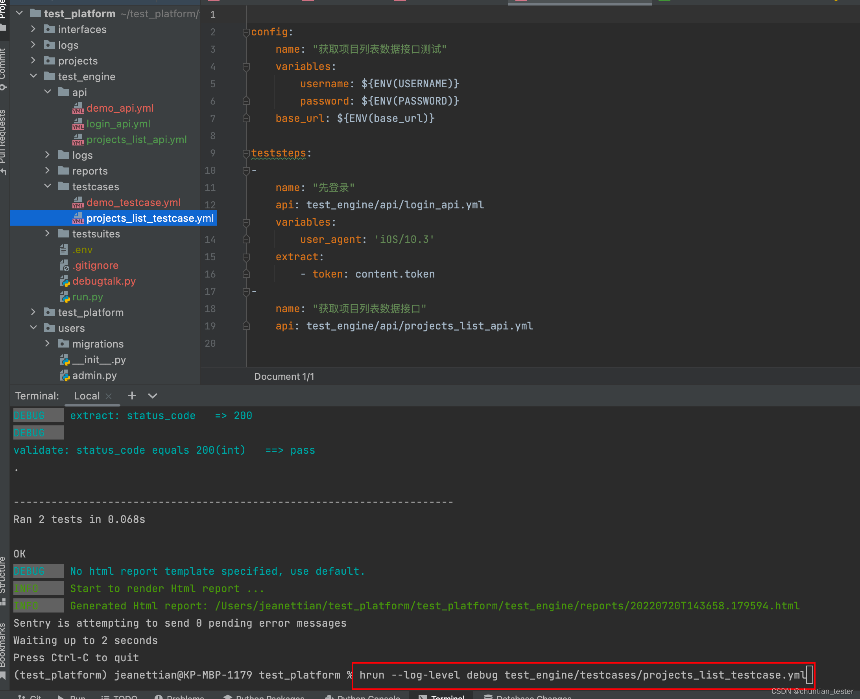
Task: Expand the interfaces folder
Action: [33, 29]
